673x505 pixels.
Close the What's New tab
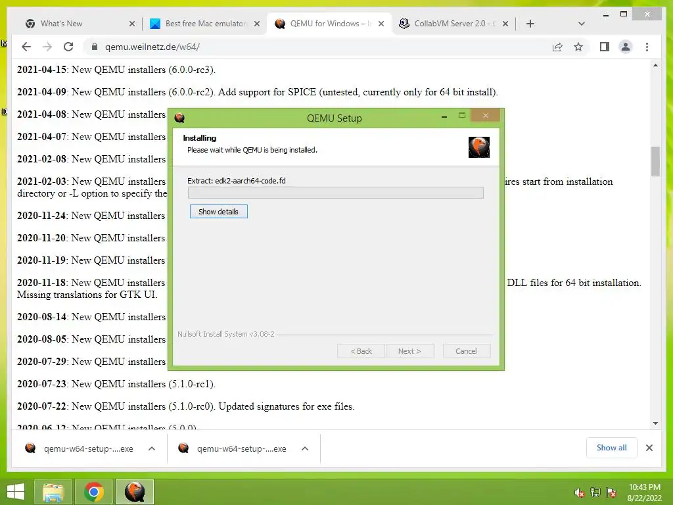coord(132,24)
